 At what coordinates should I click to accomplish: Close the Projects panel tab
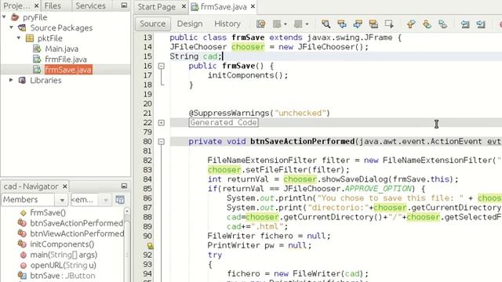click(36, 5)
